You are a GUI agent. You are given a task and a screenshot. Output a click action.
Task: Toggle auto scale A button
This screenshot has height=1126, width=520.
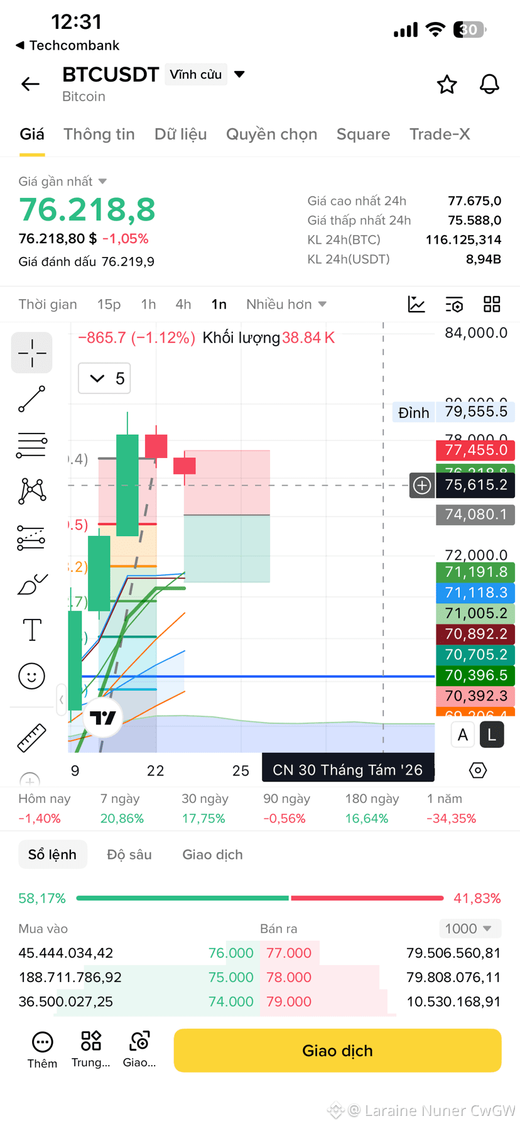463,735
